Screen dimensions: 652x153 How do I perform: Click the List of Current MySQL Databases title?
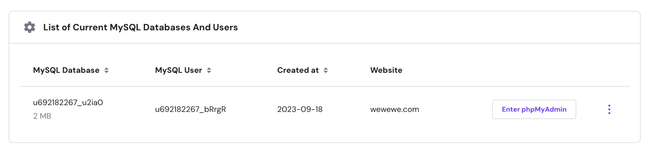point(140,27)
